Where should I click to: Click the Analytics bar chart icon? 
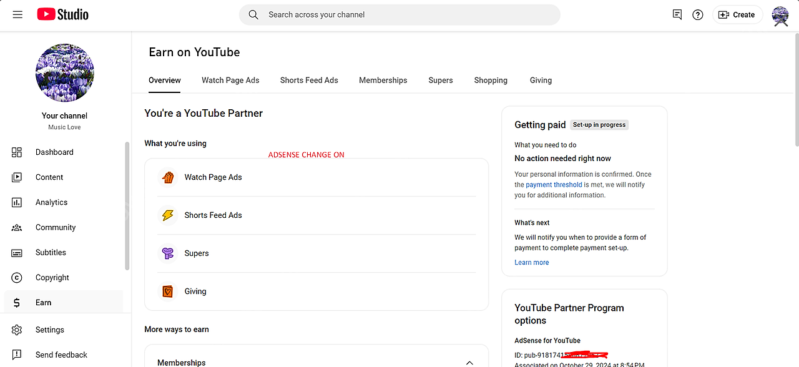17,202
